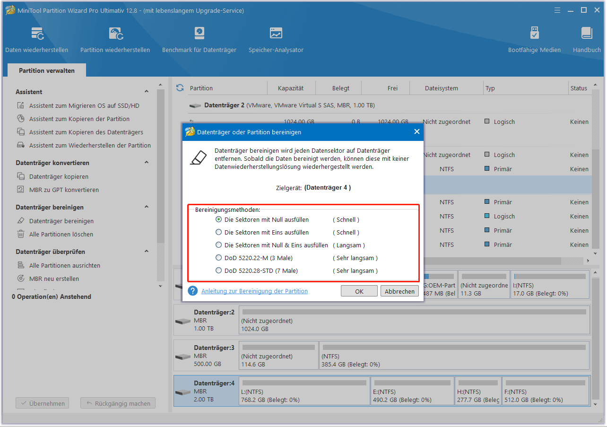
Task: Click MBR zu GPT konvertieren icon
Action: point(21,190)
